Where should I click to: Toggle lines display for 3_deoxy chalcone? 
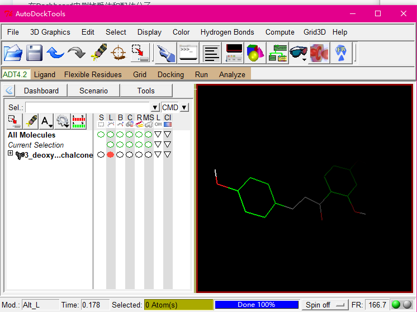point(110,155)
